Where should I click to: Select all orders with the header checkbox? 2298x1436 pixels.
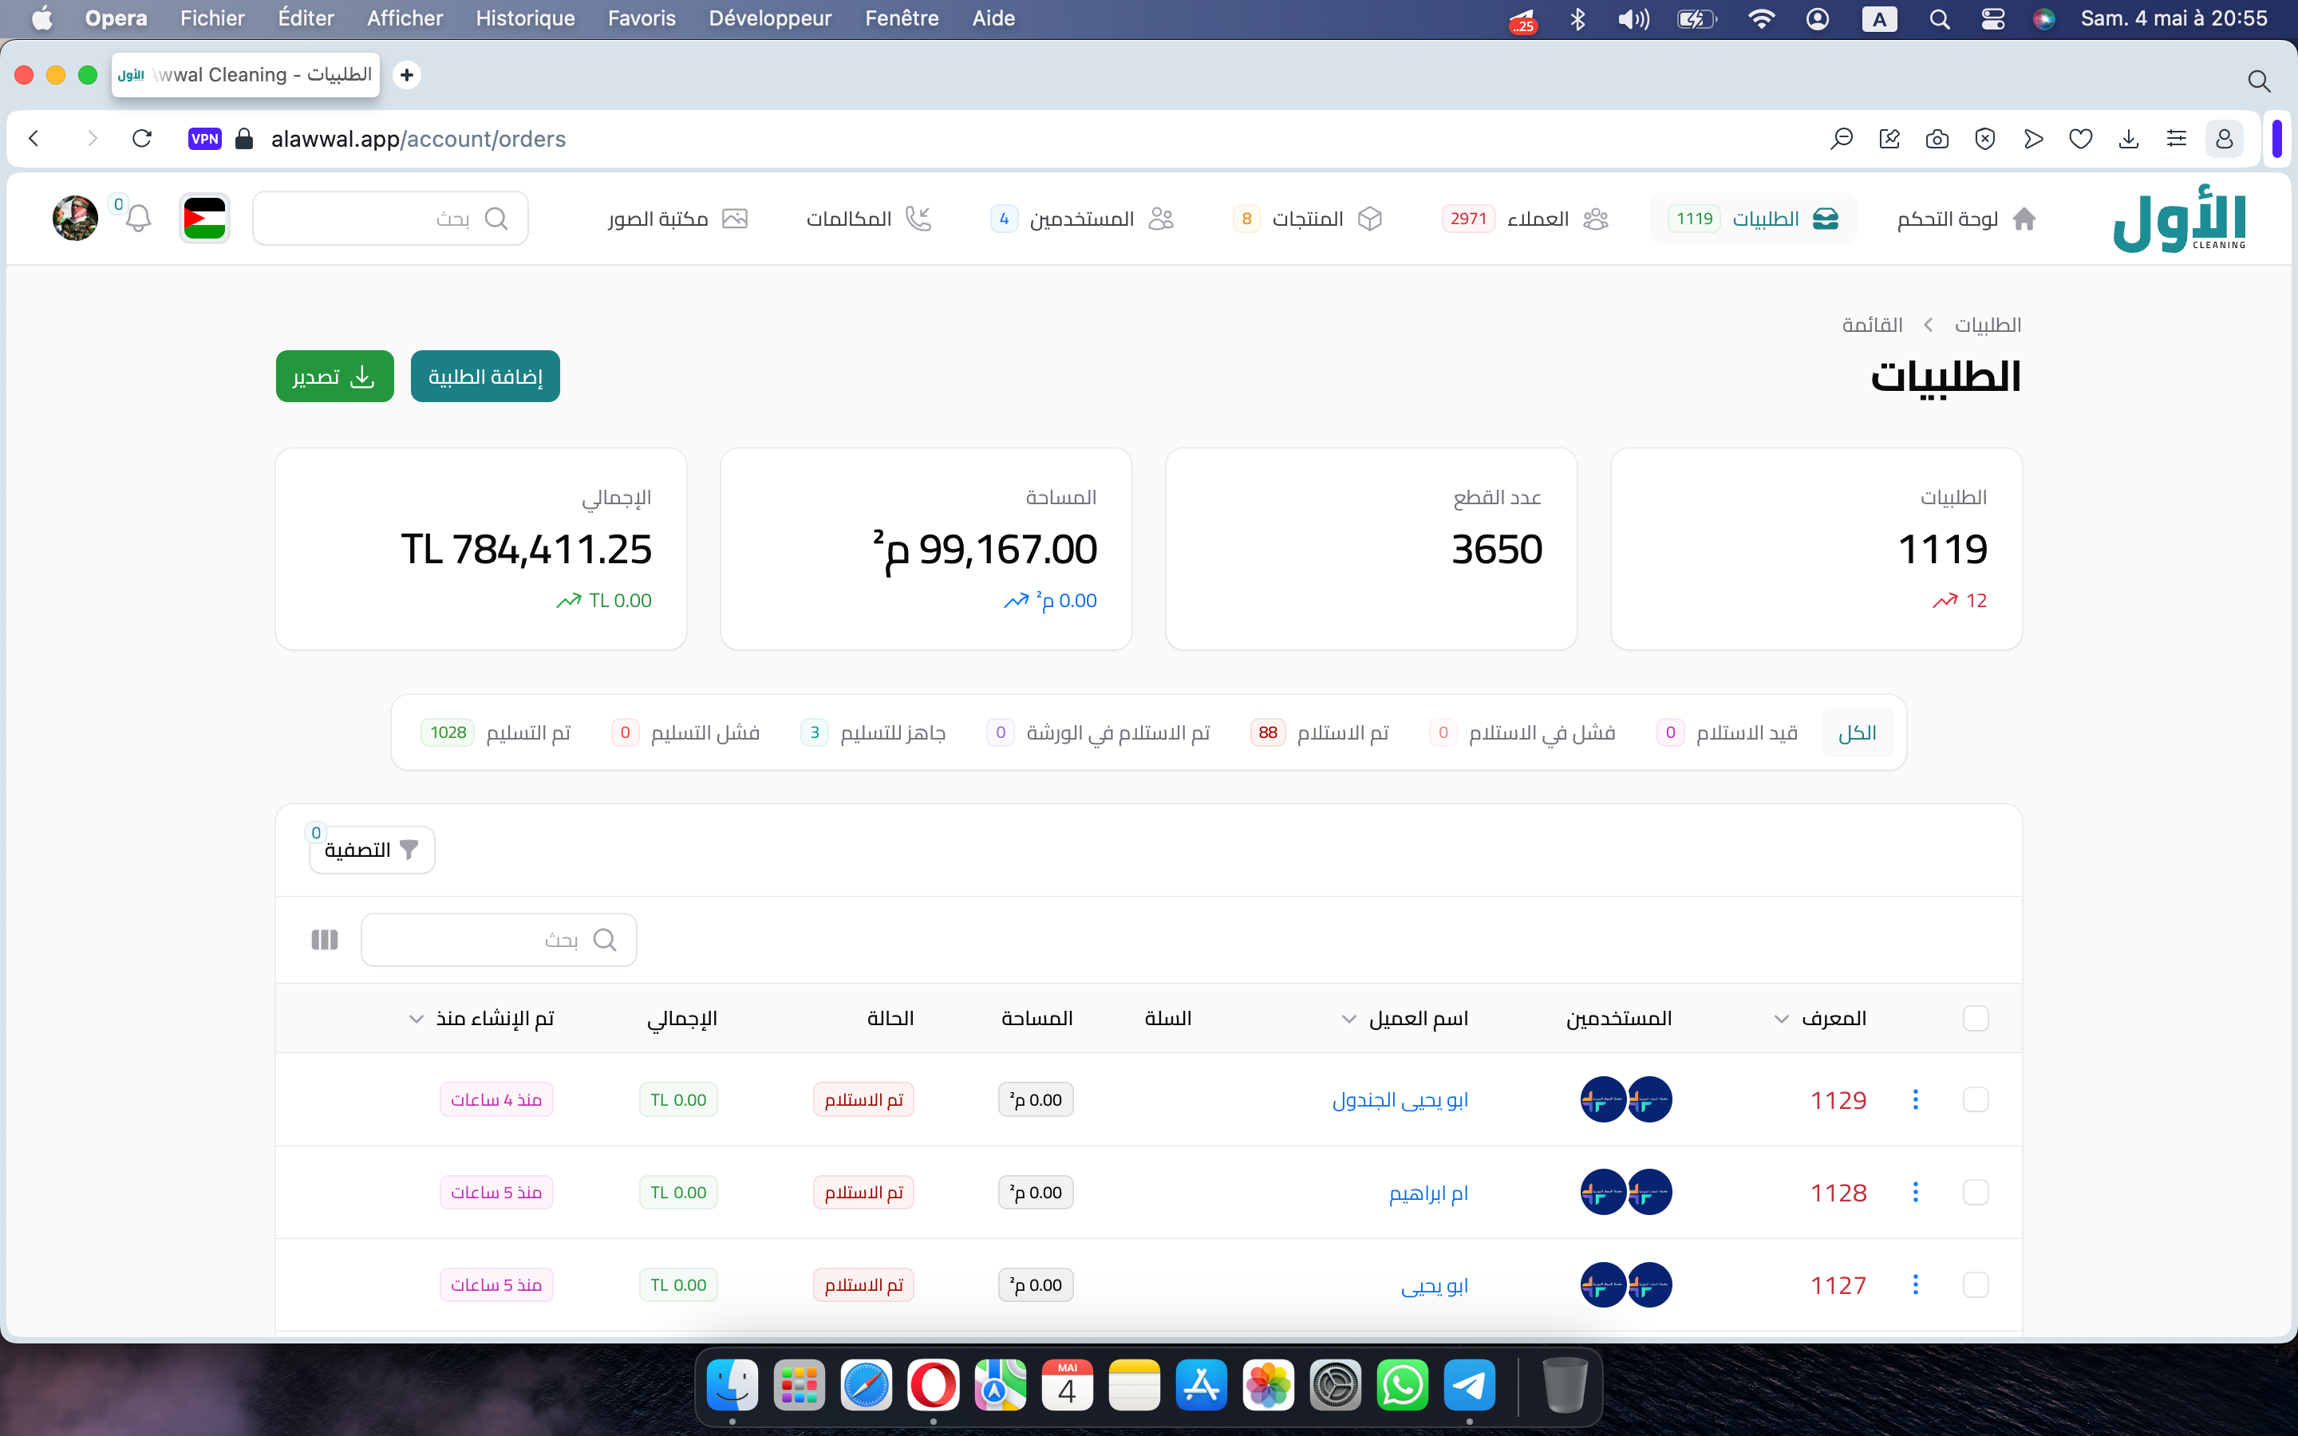1975,1018
